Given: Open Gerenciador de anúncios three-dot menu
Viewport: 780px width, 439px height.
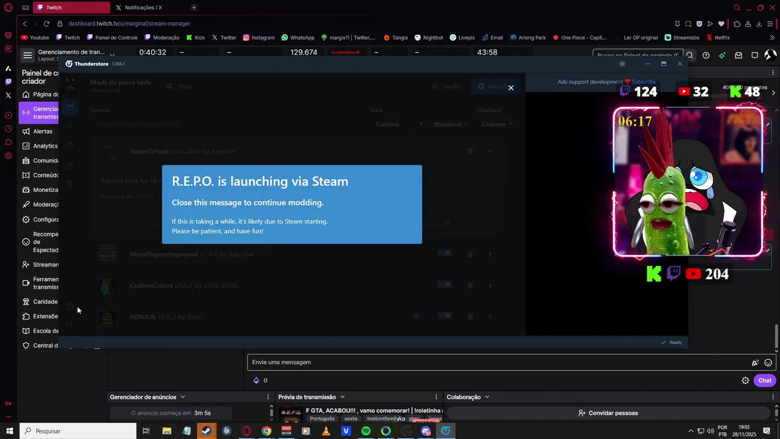Looking at the screenshot, I should [268, 397].
